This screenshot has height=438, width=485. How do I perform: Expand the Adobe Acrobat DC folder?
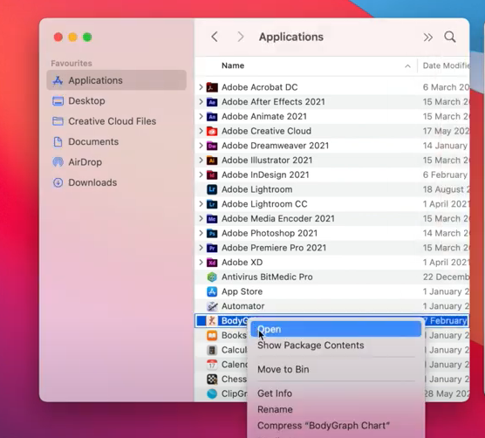pyautogui.click(x=201, y=87)
